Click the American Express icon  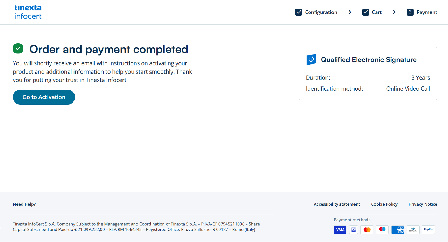(398, 229)
